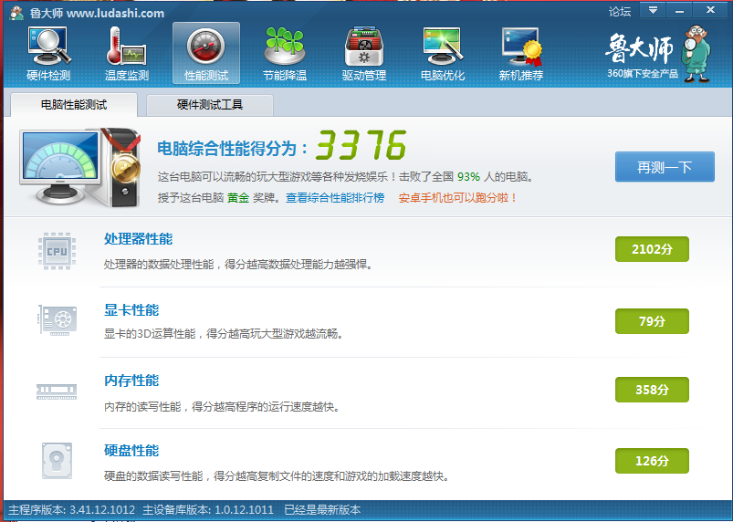Click 主设备库版本: 1.0.12.1011 in status bar
This screenshot has height=522, width=733.
207,510
